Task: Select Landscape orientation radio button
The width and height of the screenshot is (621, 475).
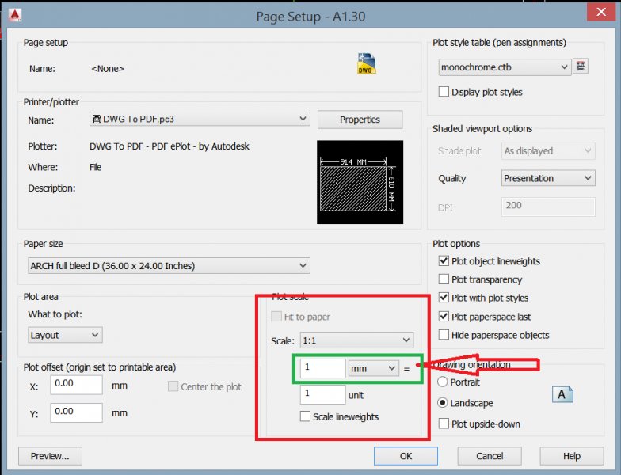Action: tap(442, 403)
